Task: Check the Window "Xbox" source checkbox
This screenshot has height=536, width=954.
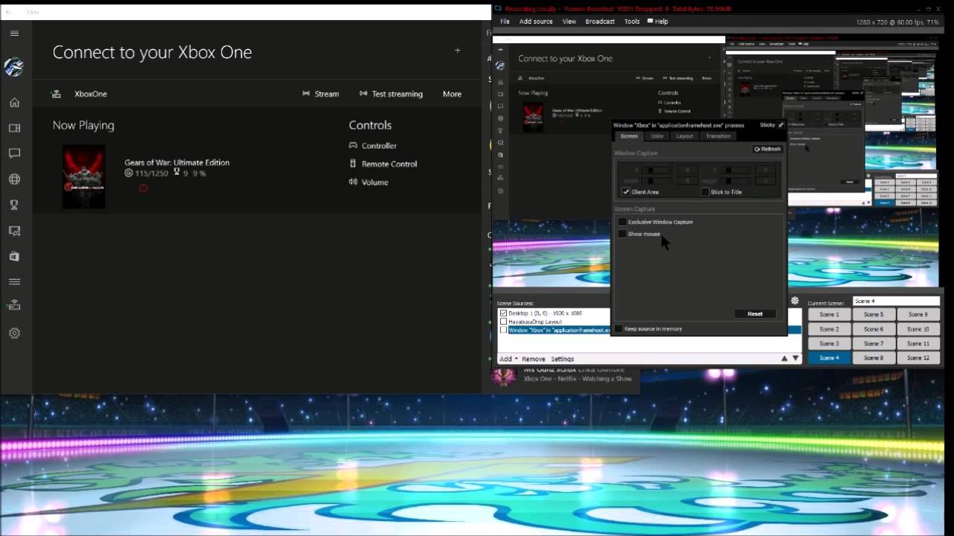Action: point(504,330)
